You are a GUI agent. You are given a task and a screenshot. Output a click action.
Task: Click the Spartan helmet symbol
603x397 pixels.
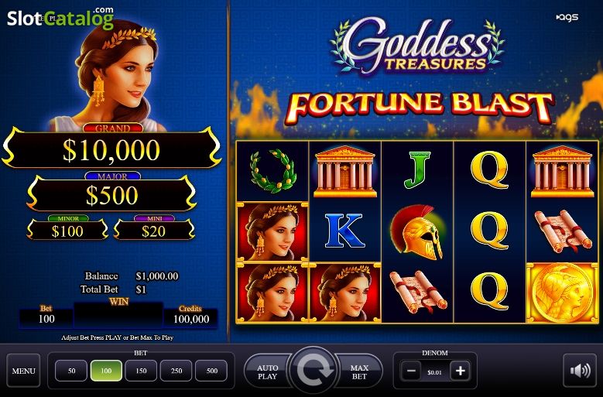tap(417, 231)
